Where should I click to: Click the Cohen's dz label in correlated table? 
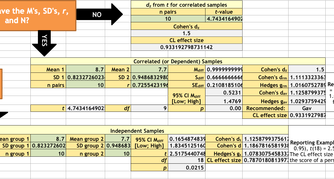click(265, 69)
